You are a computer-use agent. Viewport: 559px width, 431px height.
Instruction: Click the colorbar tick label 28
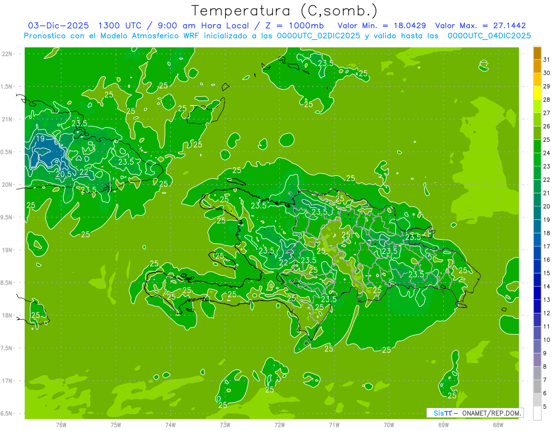point(547,99)
